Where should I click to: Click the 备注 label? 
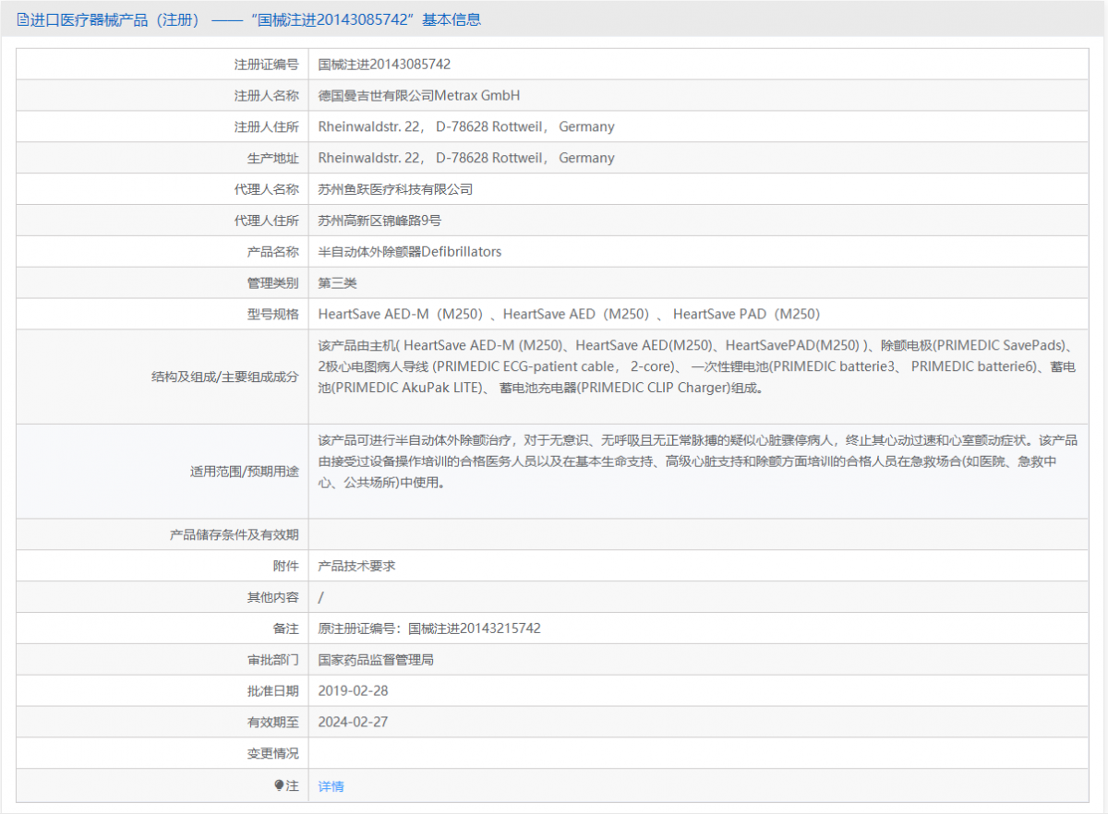(286, 628)
